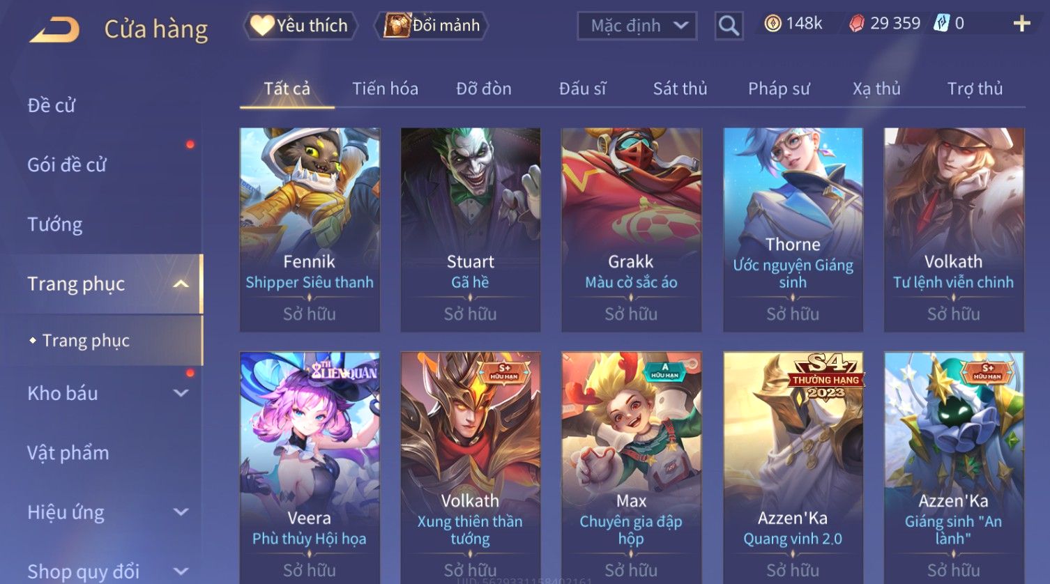Image resolution: width=1050 pixels, height=584 pixels.
Task: Open Gói đề cử sidebar item
Action: (x=67, y=165)
